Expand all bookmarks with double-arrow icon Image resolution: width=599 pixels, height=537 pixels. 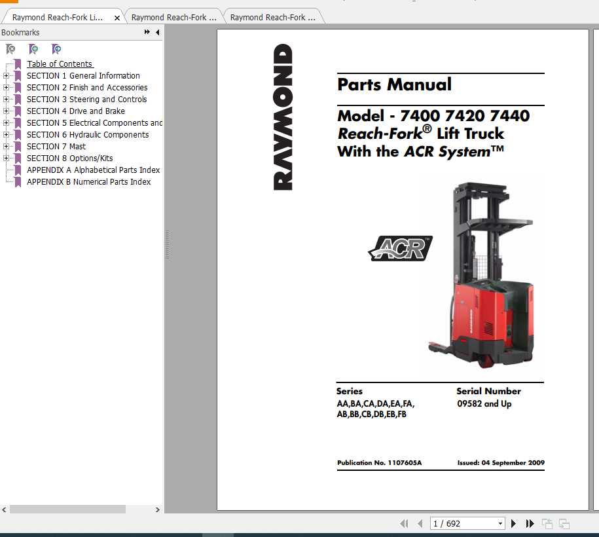tap(147, 32)
